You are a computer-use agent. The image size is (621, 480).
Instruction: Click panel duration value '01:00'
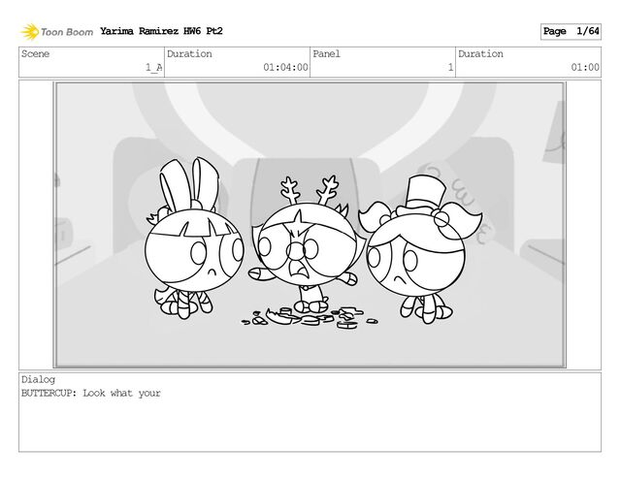(585, 67)
